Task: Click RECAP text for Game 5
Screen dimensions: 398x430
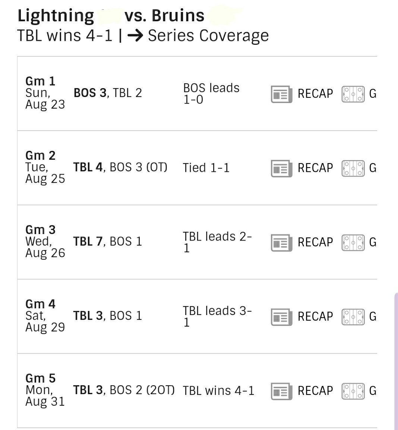Action: click(315, 391)
